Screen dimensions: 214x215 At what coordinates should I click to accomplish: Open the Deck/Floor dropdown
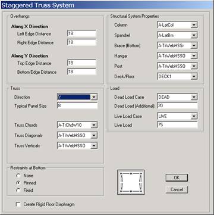[194, 76]
